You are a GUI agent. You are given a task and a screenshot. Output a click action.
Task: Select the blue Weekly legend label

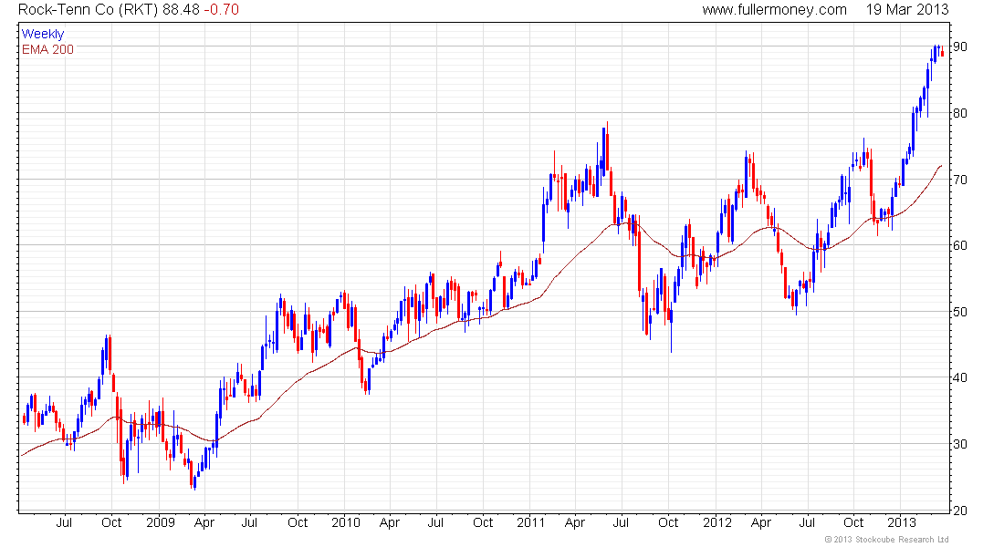(43, 34)
